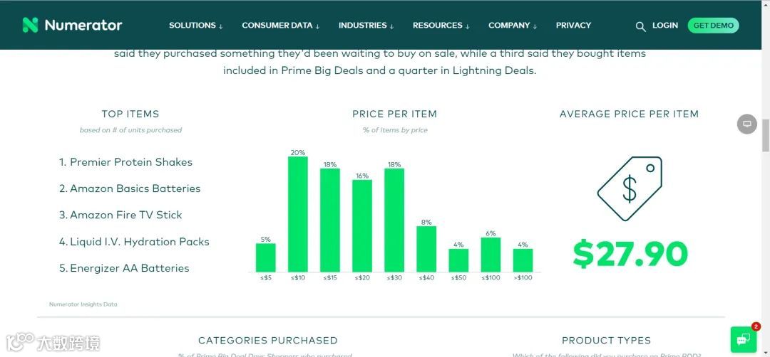Open the Industries dropdown menu
Viewport: 770px width, 357px height.
pyautogui.click(x=366, y=26)
